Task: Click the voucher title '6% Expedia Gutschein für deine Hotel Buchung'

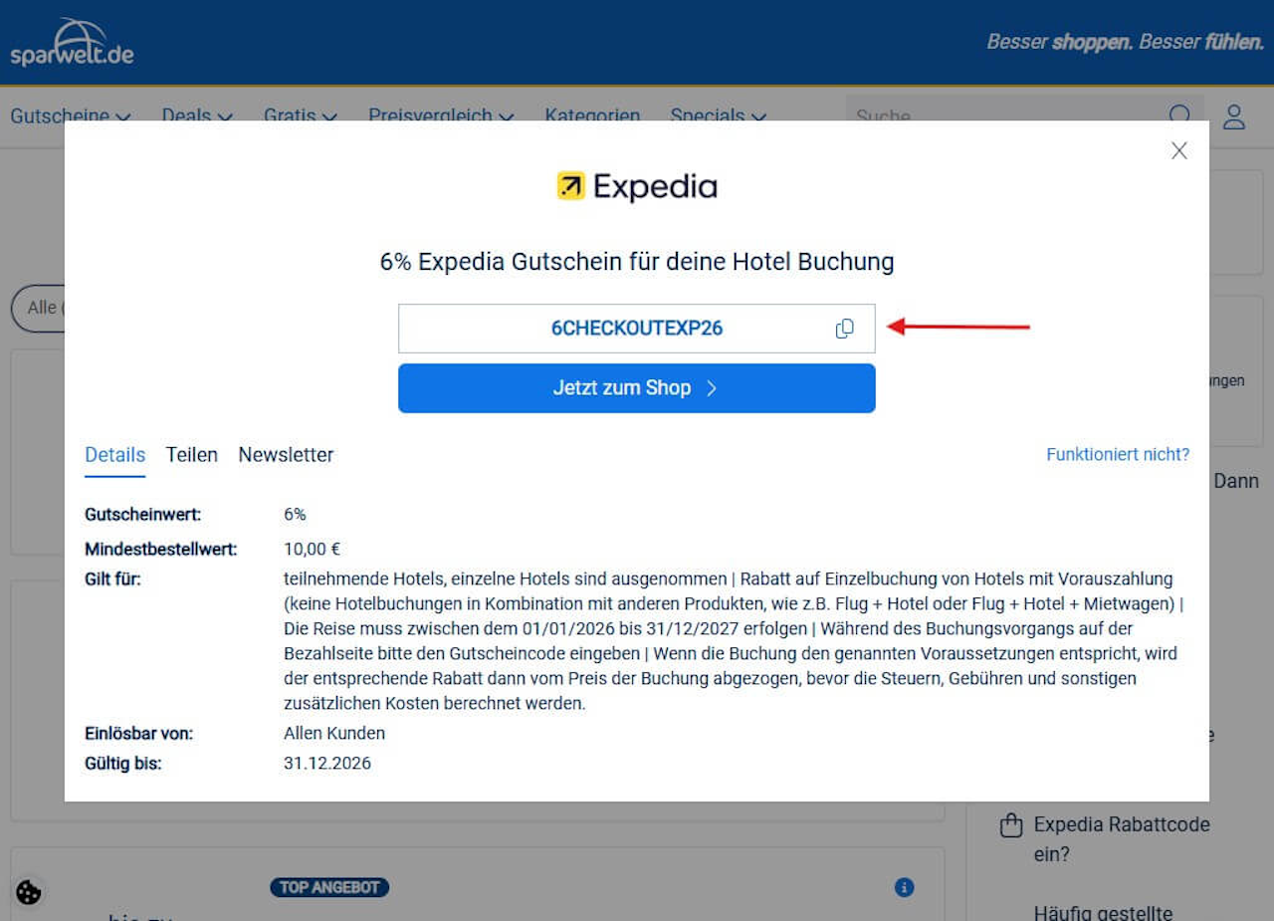Action: tap(637, 262)
